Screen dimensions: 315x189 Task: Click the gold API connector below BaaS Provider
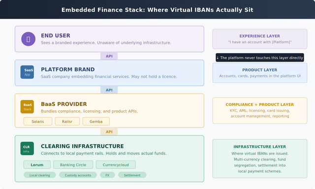tap(109, 132)
